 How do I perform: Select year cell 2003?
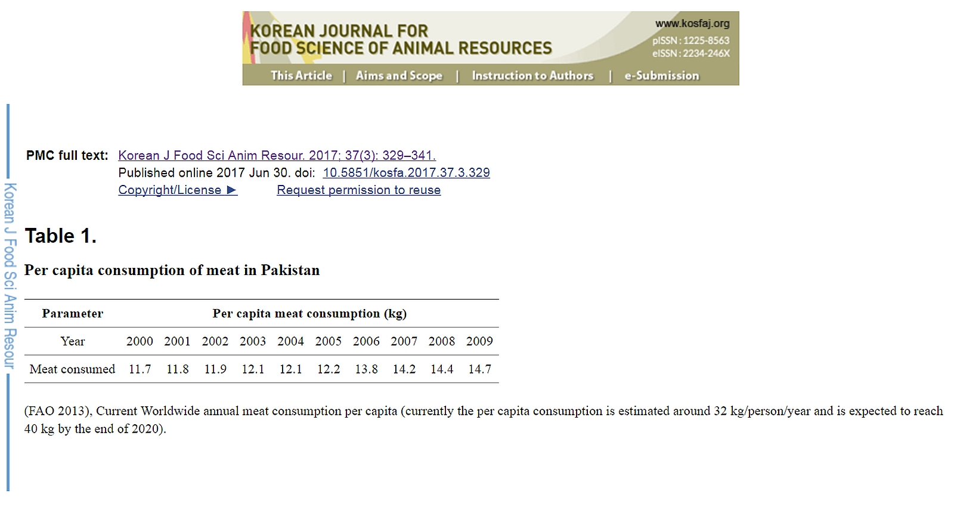253,341
